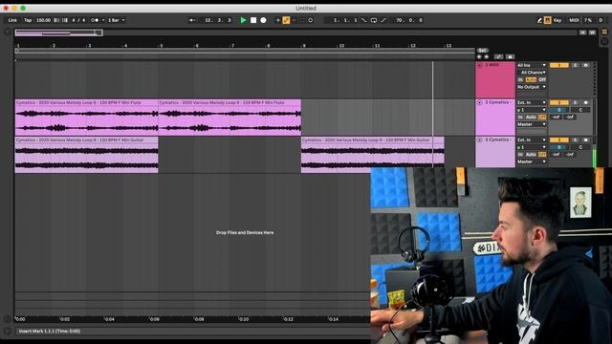Fold track 3 Cymatics
The width and height of the screenshot is (612, 344).
coord(480,140)
